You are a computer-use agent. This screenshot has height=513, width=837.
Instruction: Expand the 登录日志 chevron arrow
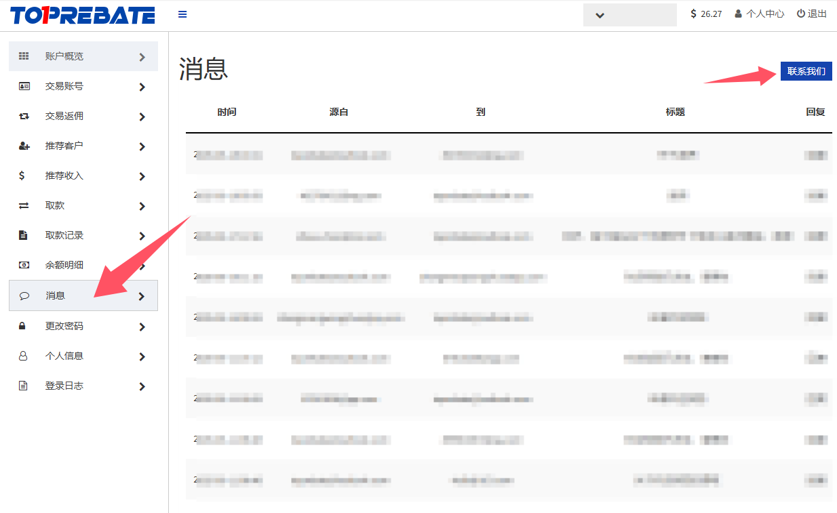pos(142,386)
